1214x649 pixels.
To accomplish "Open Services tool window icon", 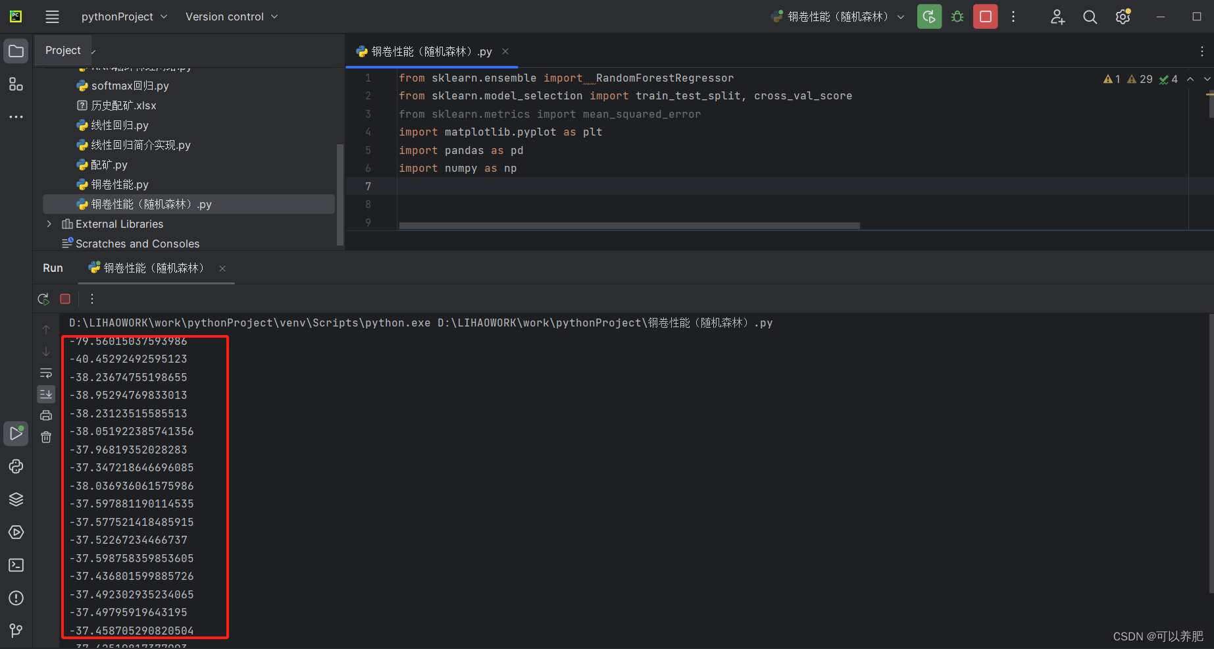I will pos(16,532).
